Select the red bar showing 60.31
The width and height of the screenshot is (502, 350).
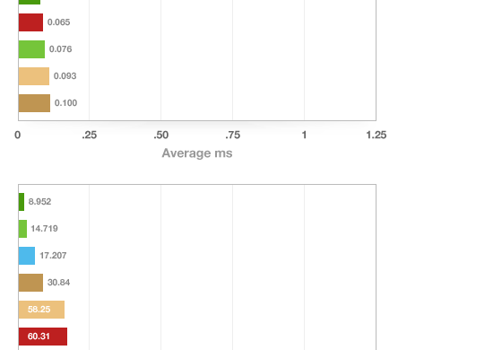pyautogui.click(x=43, y=337)
